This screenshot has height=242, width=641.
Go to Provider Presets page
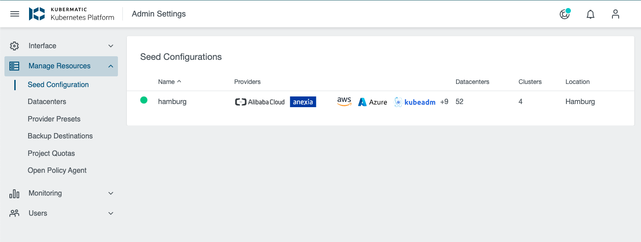click(x=54, y=119)
